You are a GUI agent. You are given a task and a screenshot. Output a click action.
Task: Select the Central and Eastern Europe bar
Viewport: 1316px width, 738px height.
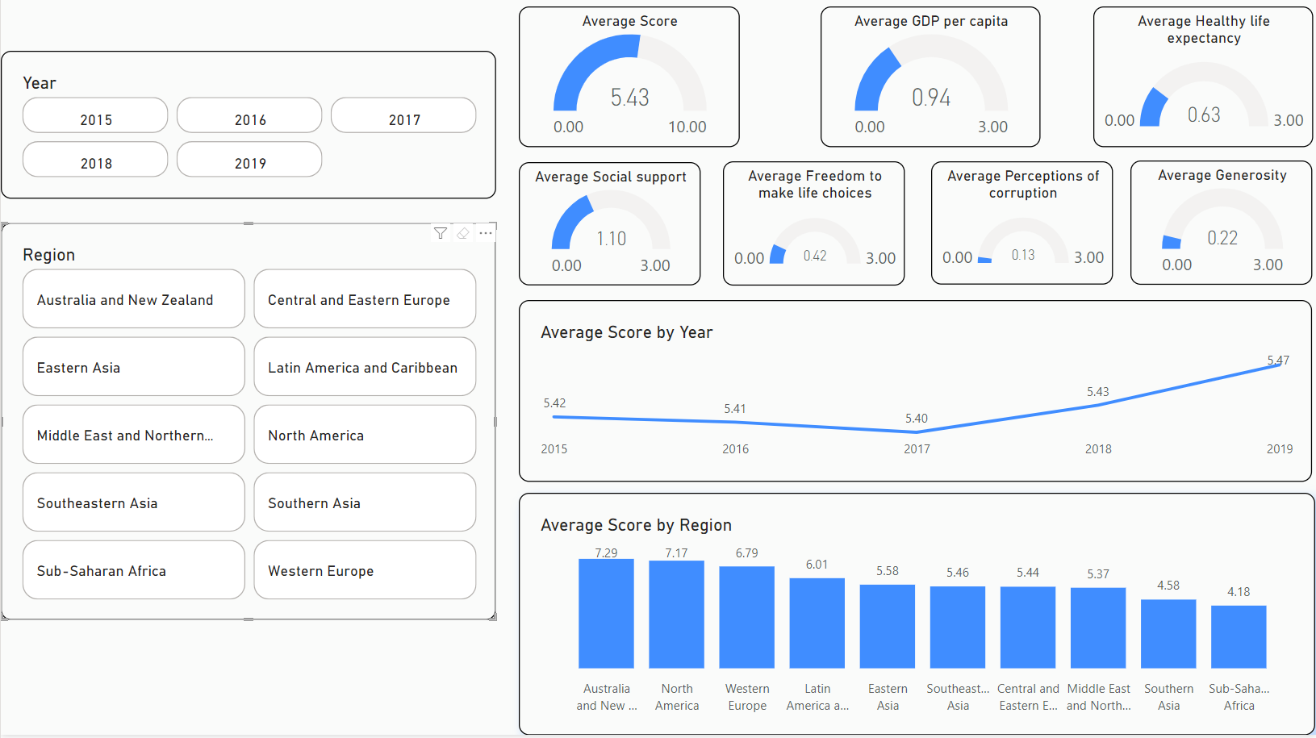(x=1028, y=627)
